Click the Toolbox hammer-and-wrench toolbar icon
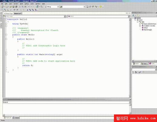The width and height of the screenshot is (157, 122). pyautogui.click(x=93, y=7)
